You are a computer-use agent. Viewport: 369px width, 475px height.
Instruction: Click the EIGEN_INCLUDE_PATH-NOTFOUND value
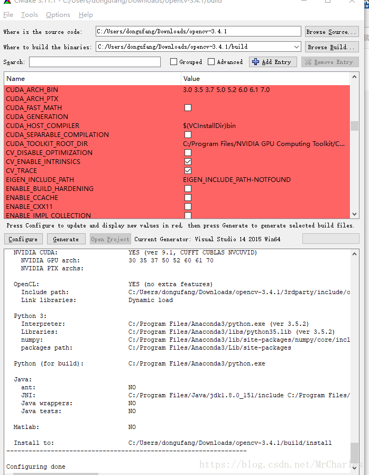(x=237, y=180)
